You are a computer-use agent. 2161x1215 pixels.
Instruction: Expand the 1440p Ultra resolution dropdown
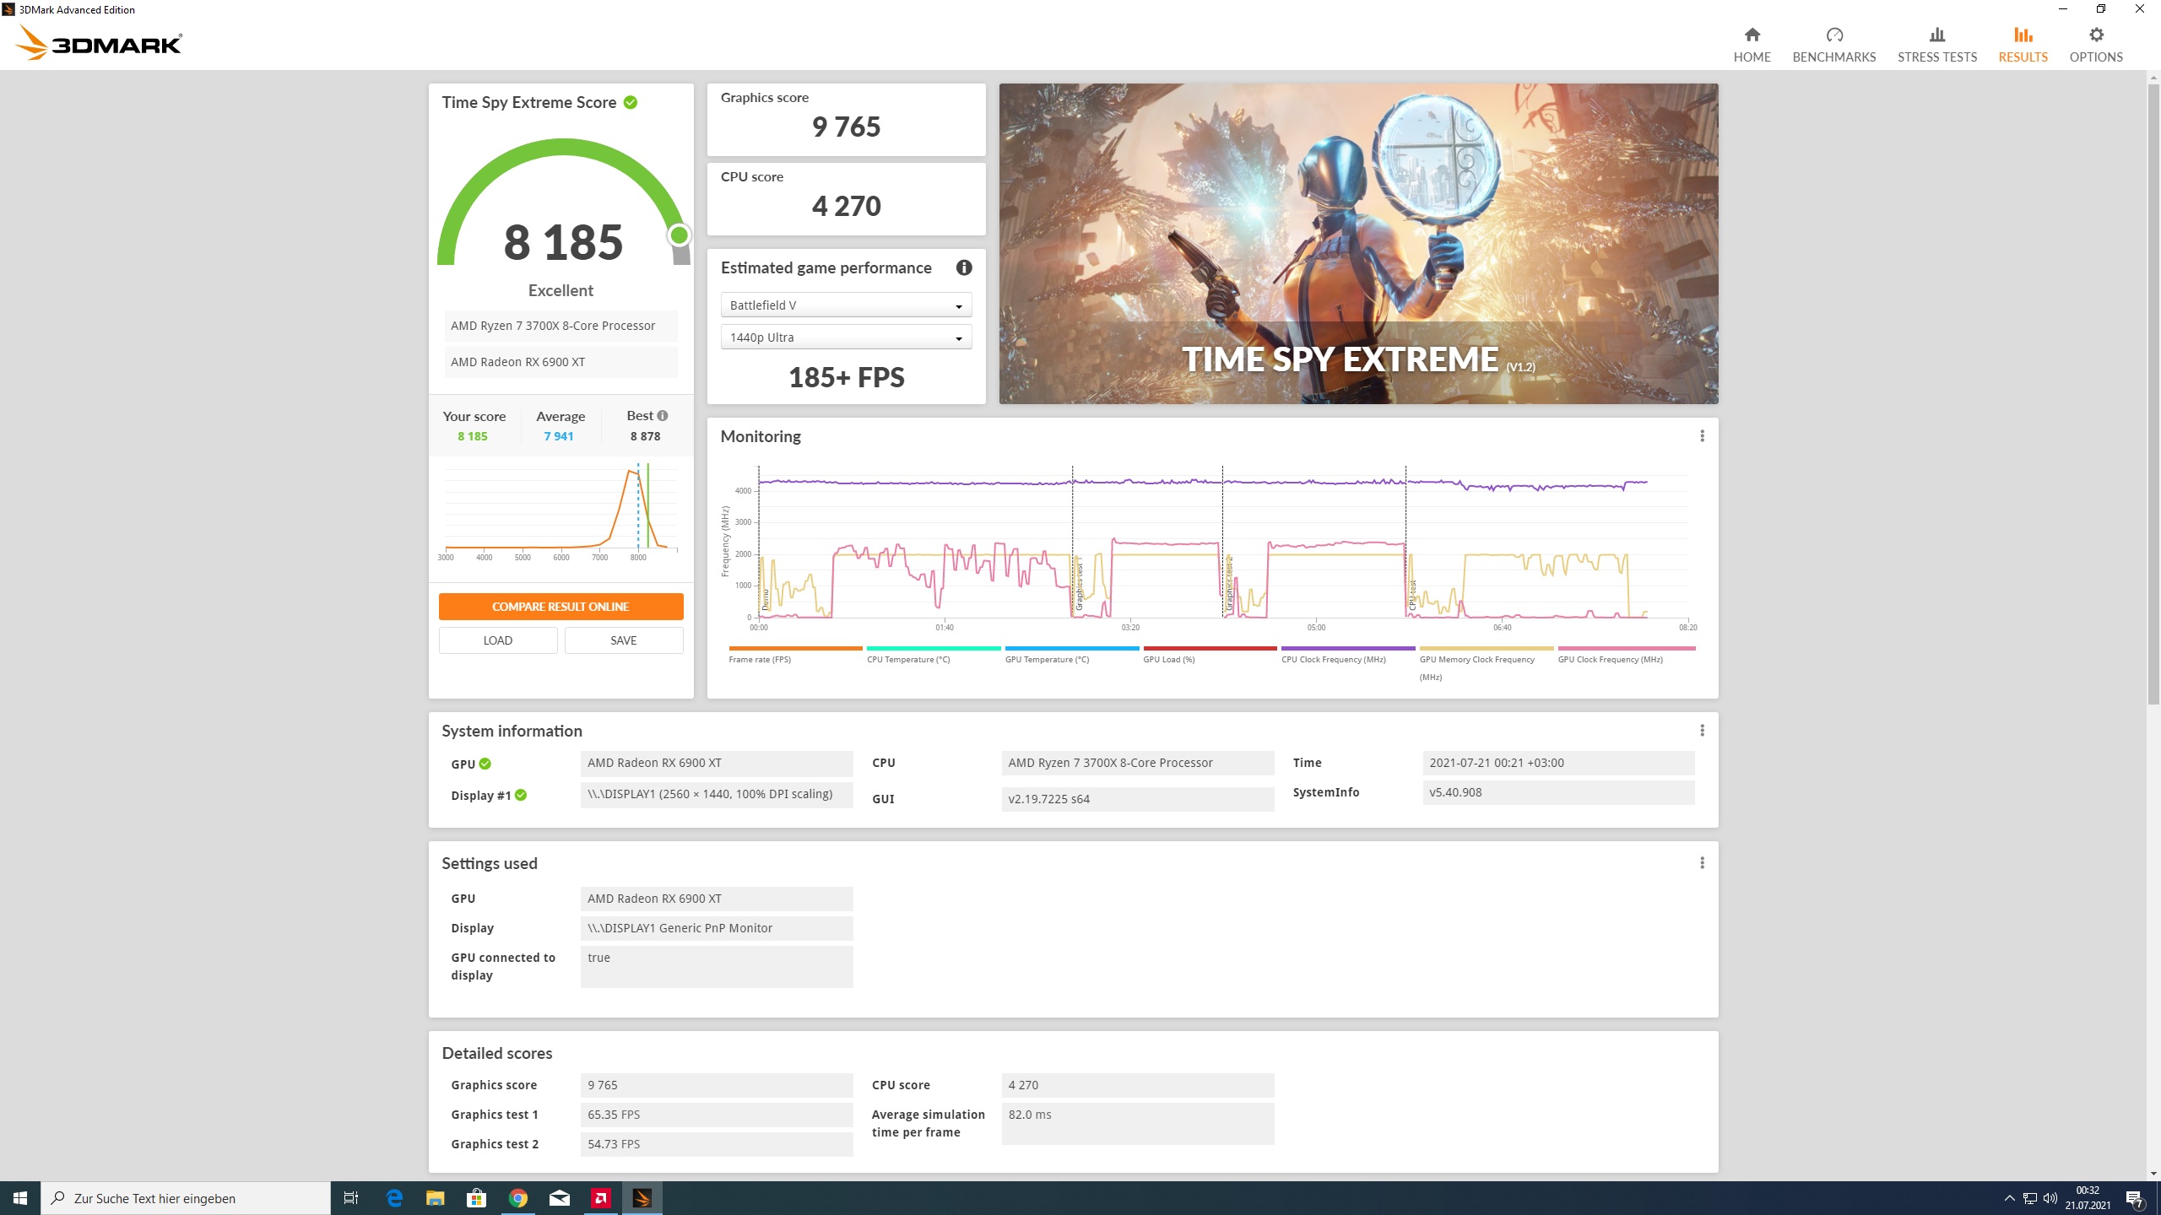coord(846,337)
